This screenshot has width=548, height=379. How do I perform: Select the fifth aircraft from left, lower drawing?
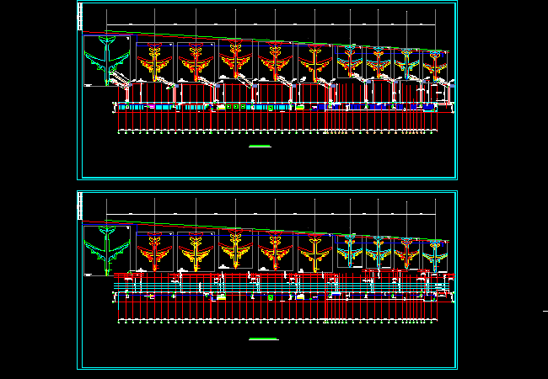[x=276, y=250]
